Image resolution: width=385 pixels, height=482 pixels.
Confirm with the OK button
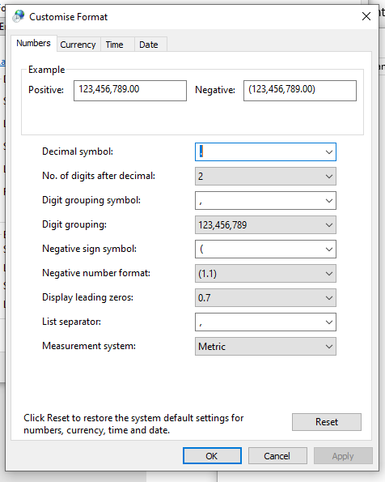[212, 455]
